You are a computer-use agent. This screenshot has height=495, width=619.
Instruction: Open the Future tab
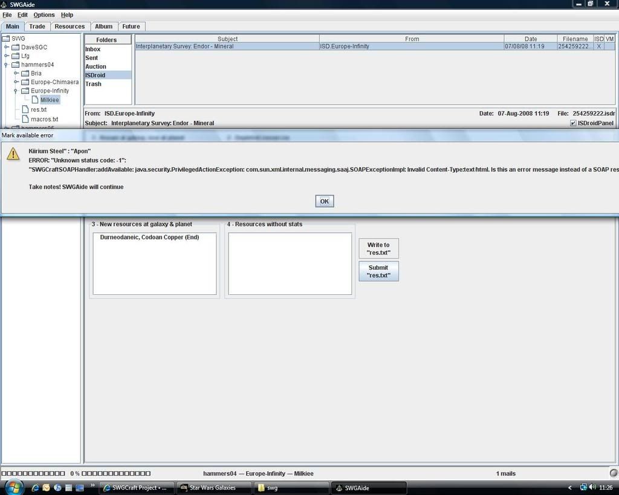coord(131,27)
